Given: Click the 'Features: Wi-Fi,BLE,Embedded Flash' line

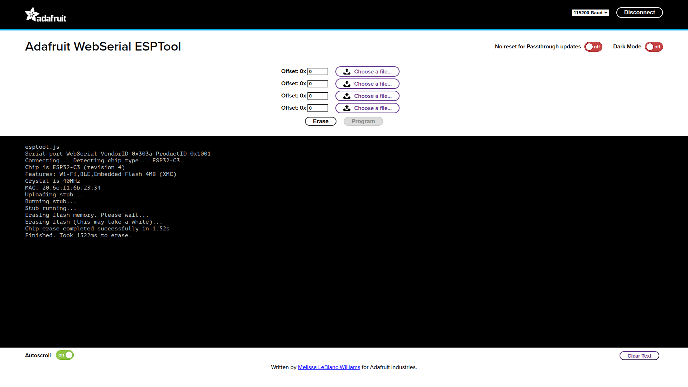Looking at the screenshot, I should point(101,174).
